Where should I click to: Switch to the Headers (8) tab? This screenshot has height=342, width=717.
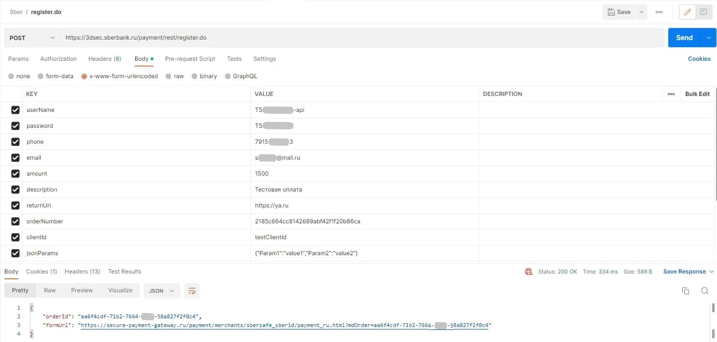[105, 59]
